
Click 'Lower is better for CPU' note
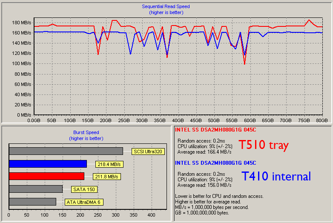219,196
